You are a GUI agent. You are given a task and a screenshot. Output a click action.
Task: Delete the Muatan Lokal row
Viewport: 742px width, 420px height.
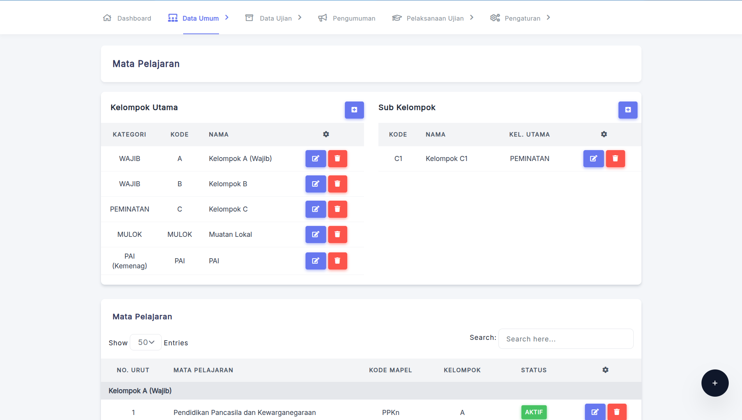pyautogui.click(x=337, y=234)
